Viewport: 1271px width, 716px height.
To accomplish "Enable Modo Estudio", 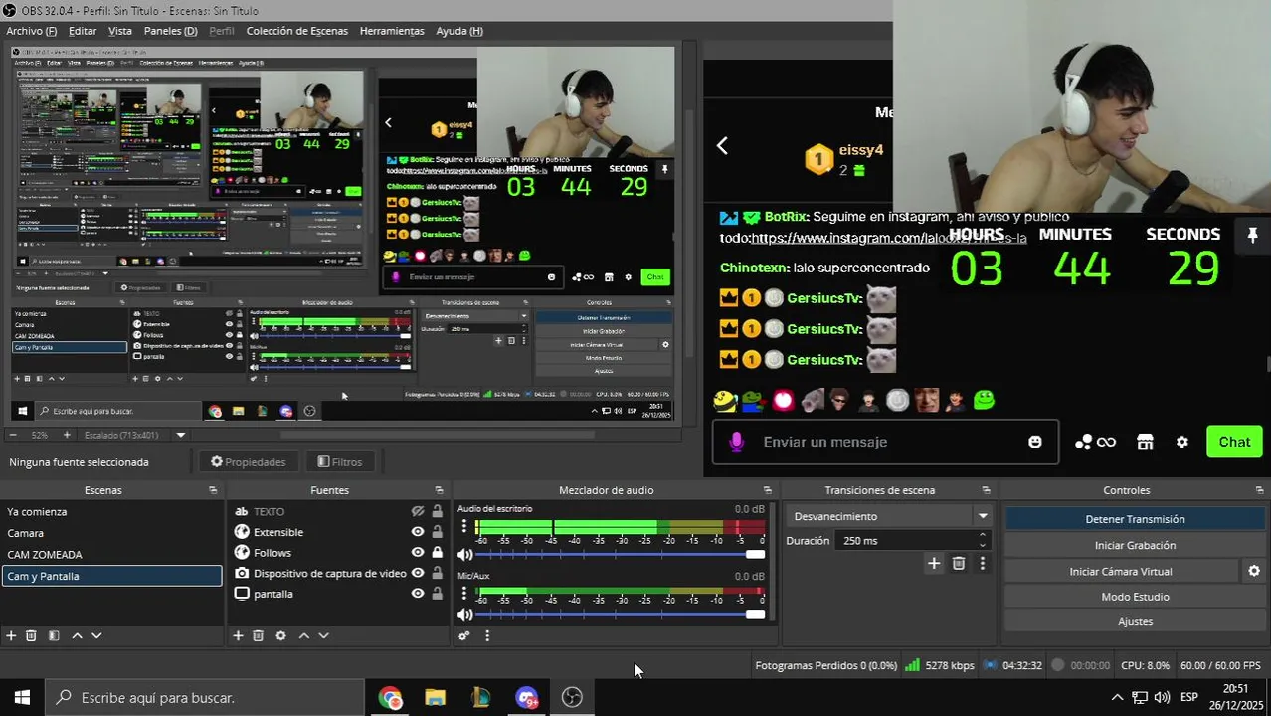I will (1135, 597).
